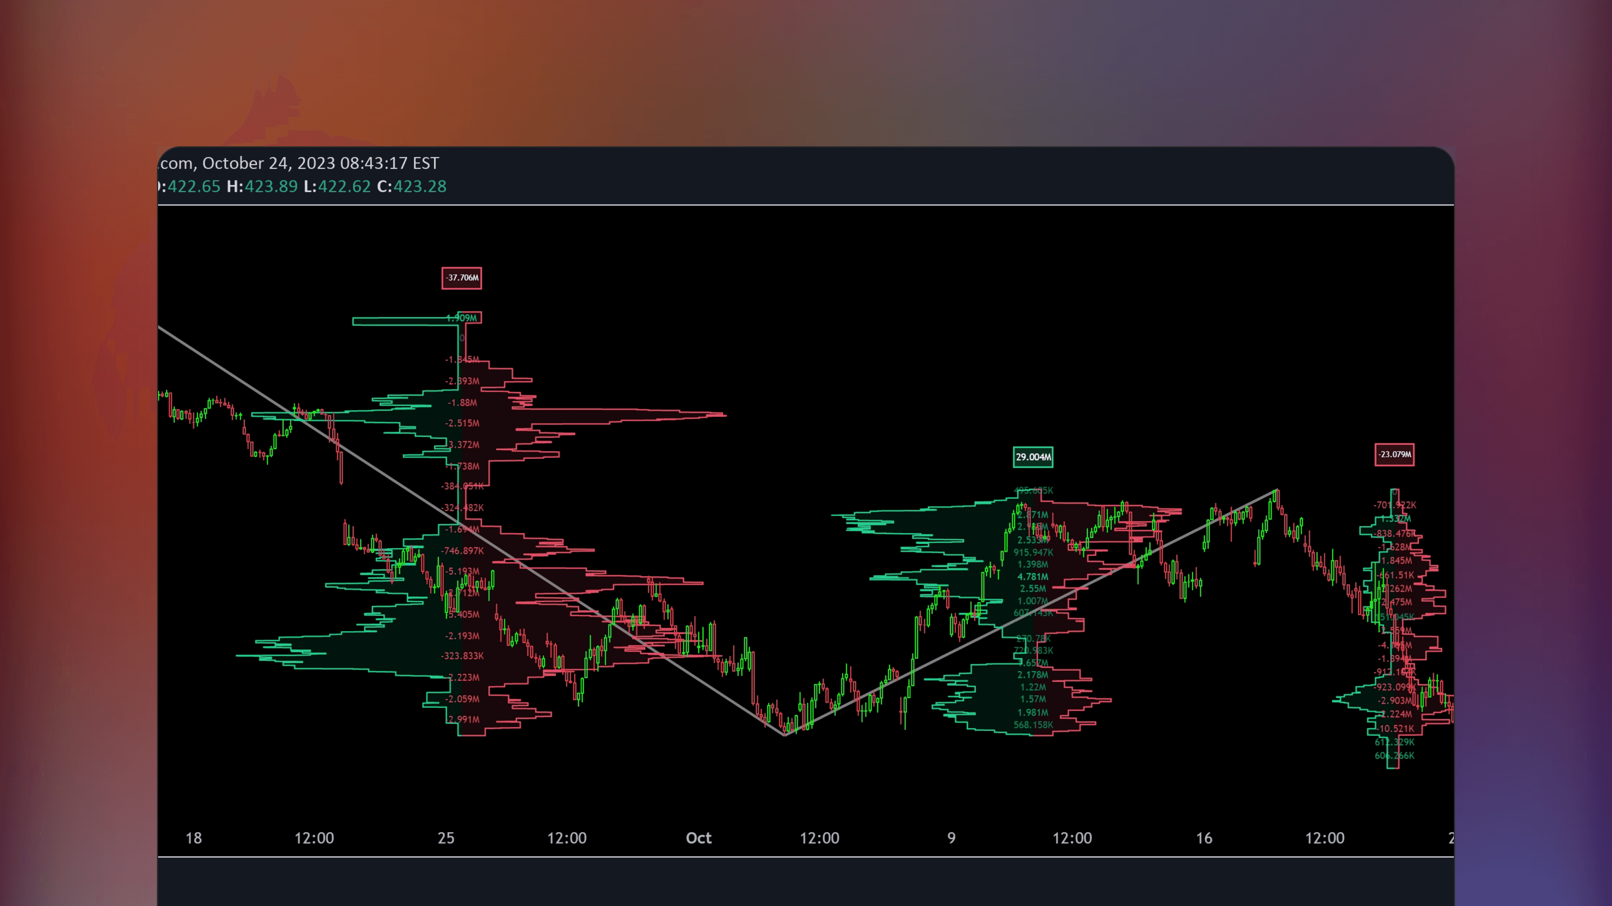Click the 2.55M green profile value

[x=1033, y=589]
